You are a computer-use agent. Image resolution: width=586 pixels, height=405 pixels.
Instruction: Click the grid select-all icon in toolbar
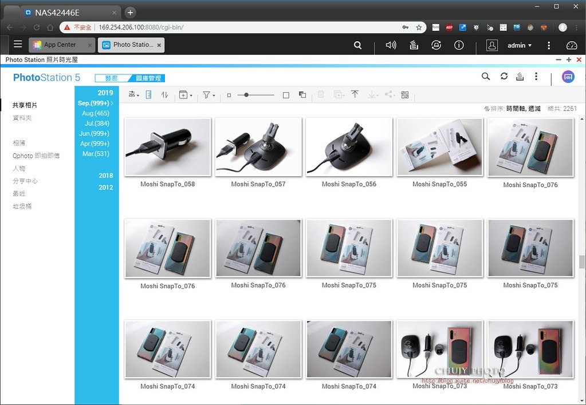tap(405, 95)
